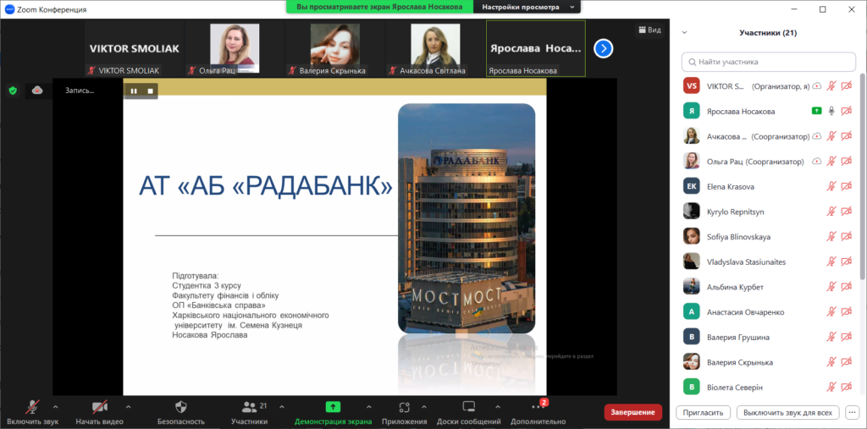Screen dimensions: 867x429
Task: Click Выключить звук для всех
Action: click(x=788, y=412)
